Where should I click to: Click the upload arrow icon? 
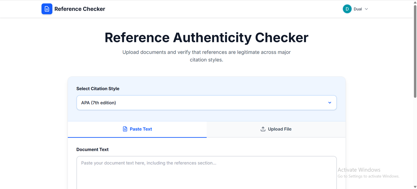coord(263,129)
